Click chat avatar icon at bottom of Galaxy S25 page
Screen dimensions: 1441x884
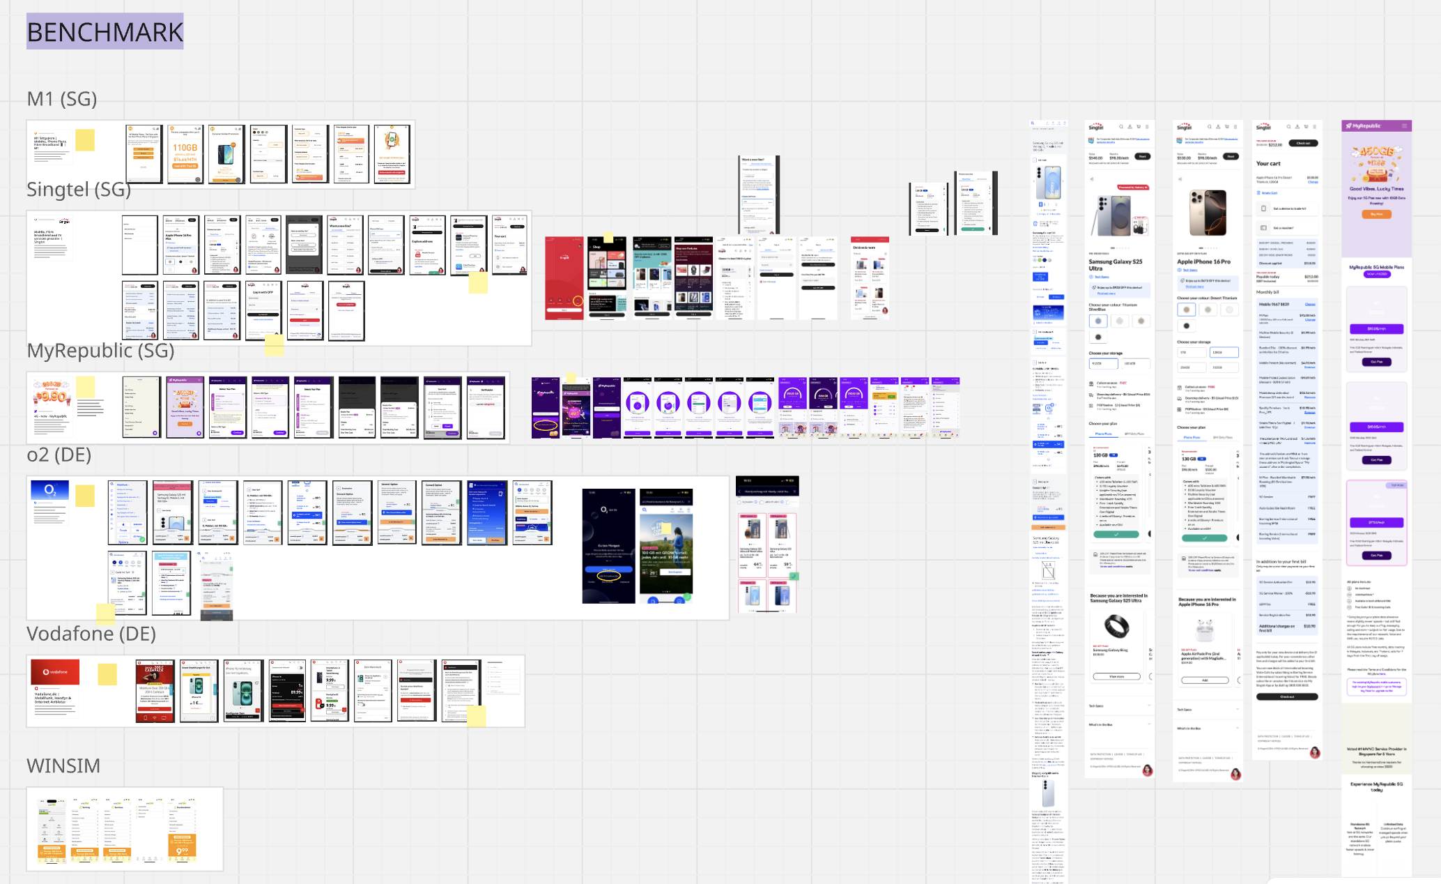(x=1148, y=770)
